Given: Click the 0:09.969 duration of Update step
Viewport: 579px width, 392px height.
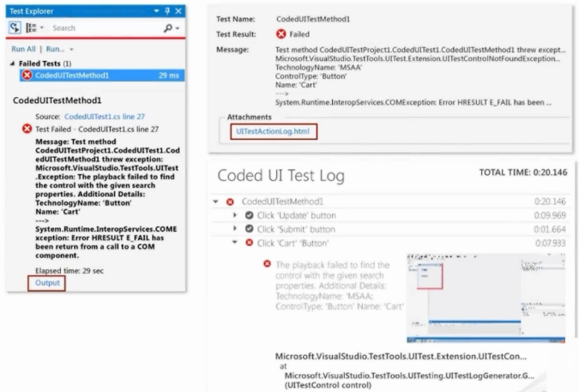Looking at the screenshot, I should [x=550, y=215].
